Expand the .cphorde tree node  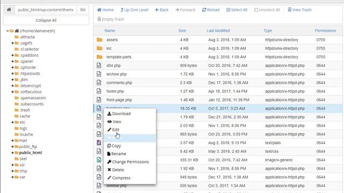click(12, 68)
